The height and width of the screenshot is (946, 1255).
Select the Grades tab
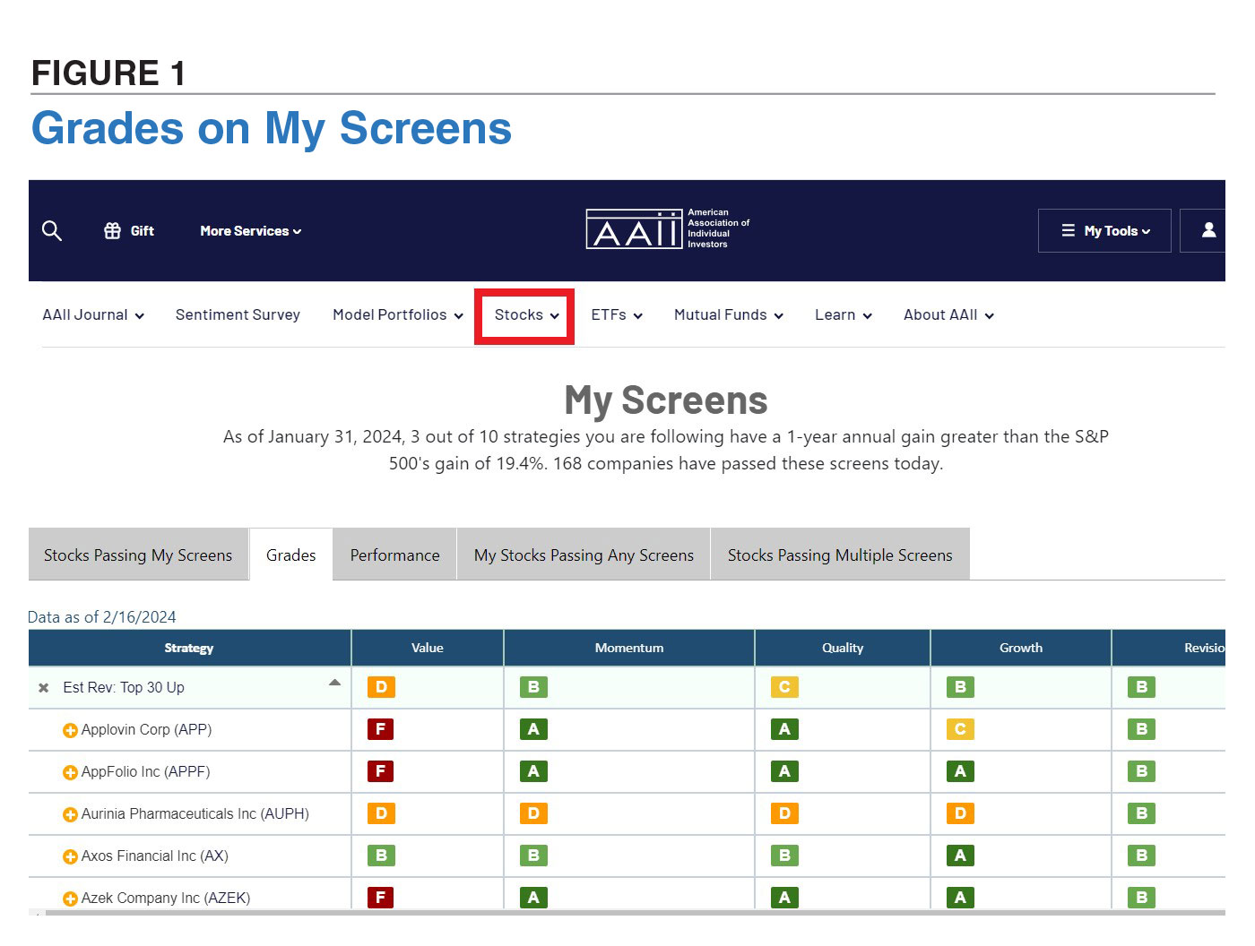tap(291, 555)
